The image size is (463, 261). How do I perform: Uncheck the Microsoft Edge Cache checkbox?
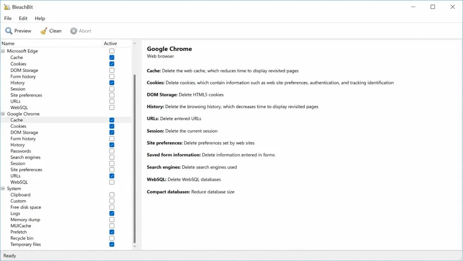coord(112,57)
